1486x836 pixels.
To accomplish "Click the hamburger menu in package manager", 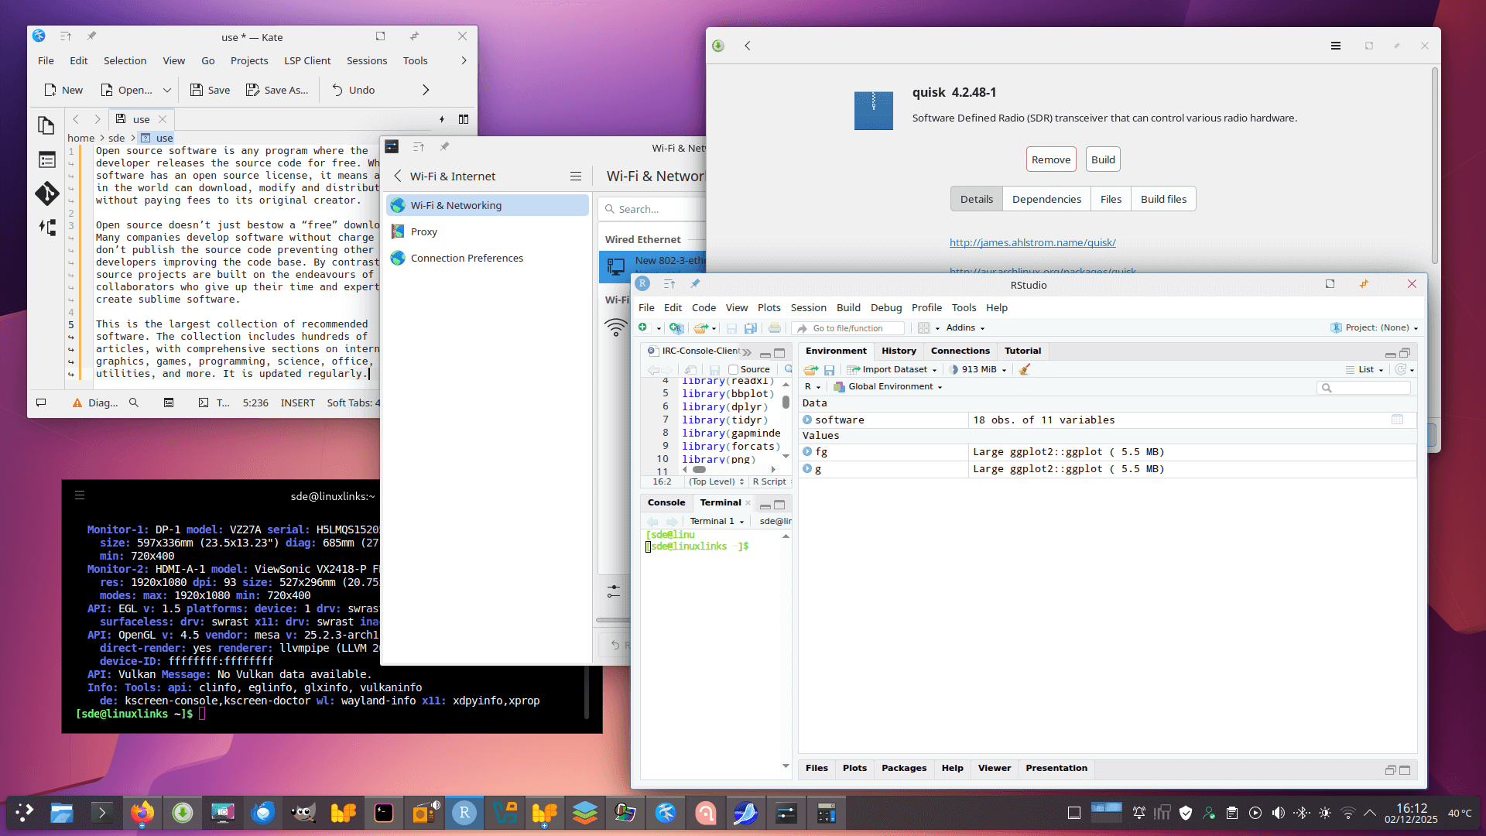I will pos(1335,46).
